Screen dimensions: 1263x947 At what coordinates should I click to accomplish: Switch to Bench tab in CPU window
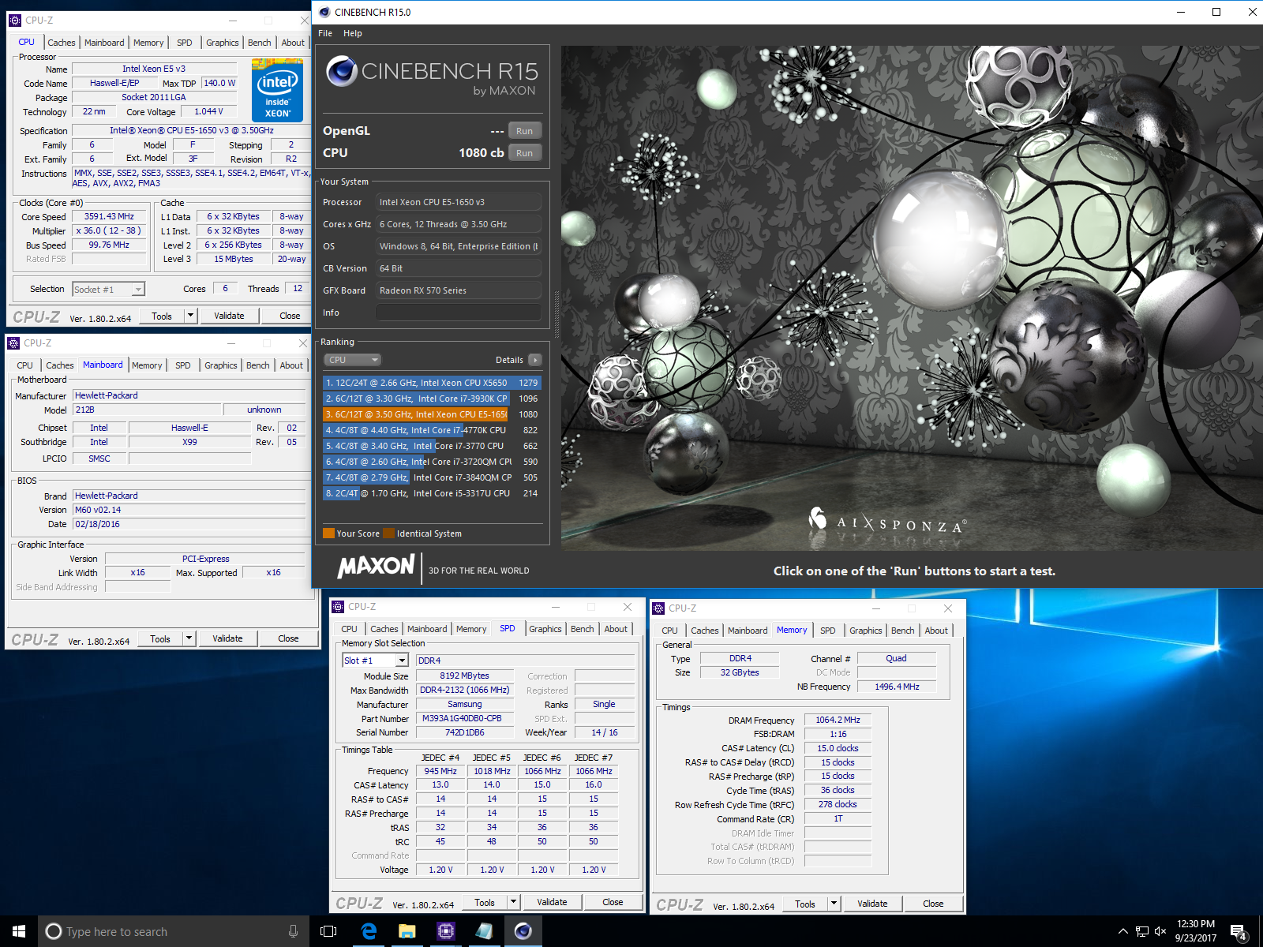coord(259,43)
